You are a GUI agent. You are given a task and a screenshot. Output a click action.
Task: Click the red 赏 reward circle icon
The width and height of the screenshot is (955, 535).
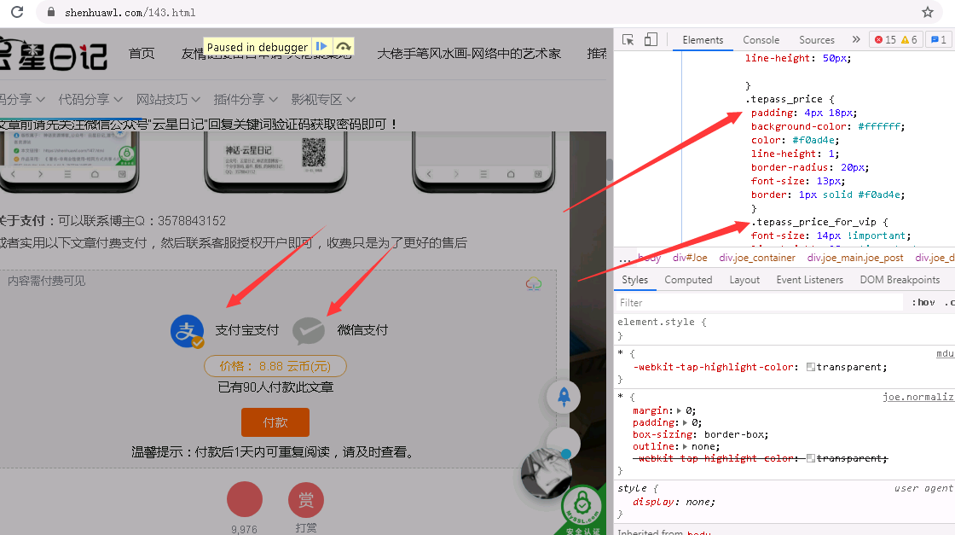306,500
